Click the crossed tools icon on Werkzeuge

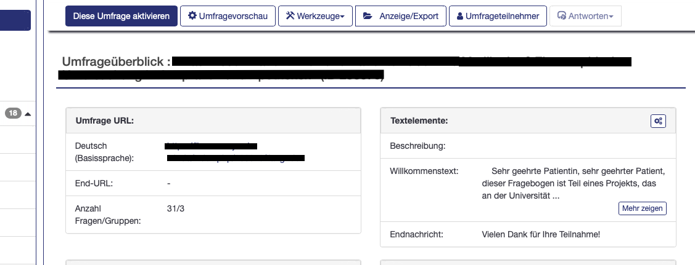click(x=290, y=16)
